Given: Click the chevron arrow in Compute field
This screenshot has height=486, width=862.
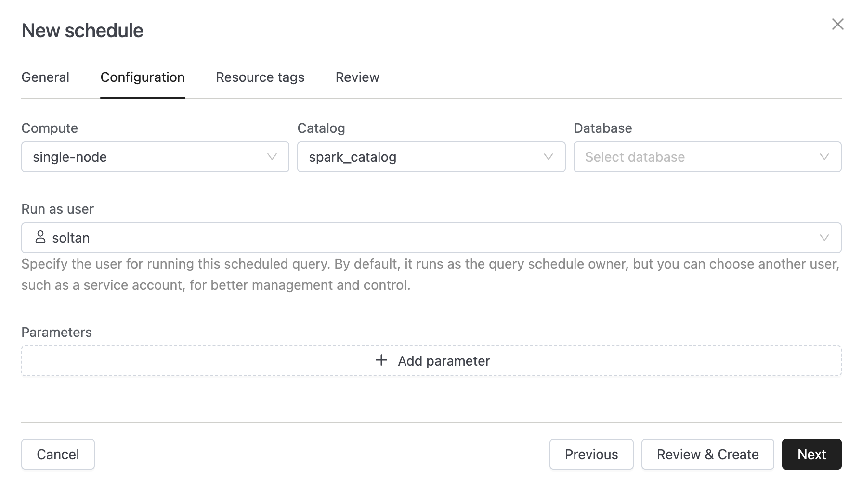Looking at the screenshot, I should click(x=272, y=157).
